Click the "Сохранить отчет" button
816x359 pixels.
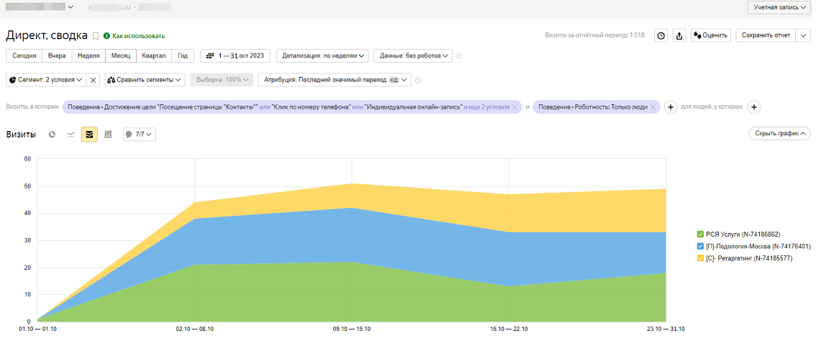pos(766,35)
